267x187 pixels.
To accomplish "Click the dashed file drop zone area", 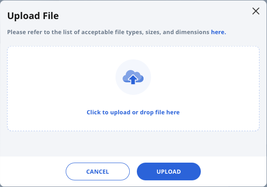I will 133,89.
